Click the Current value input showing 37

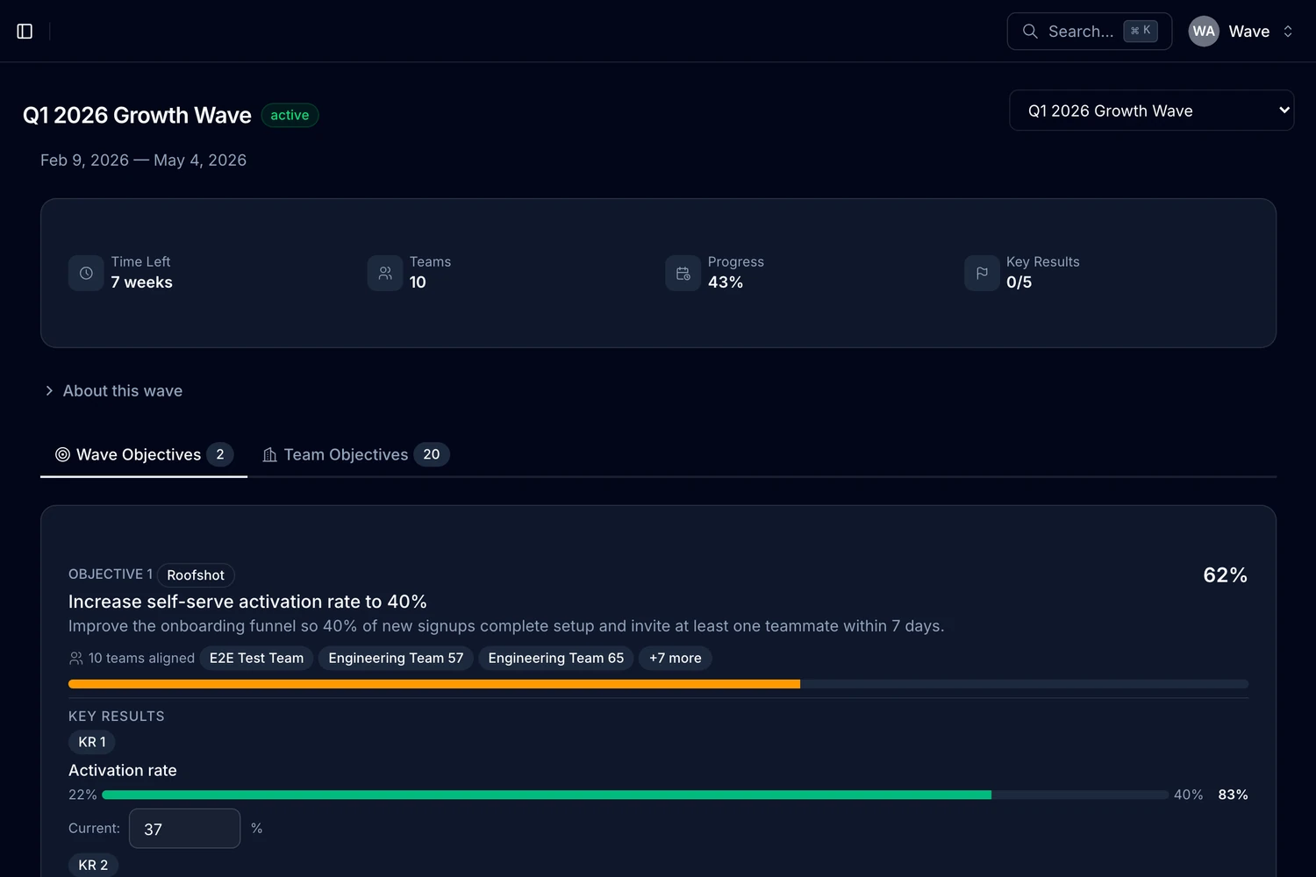[x=184, y=829]
